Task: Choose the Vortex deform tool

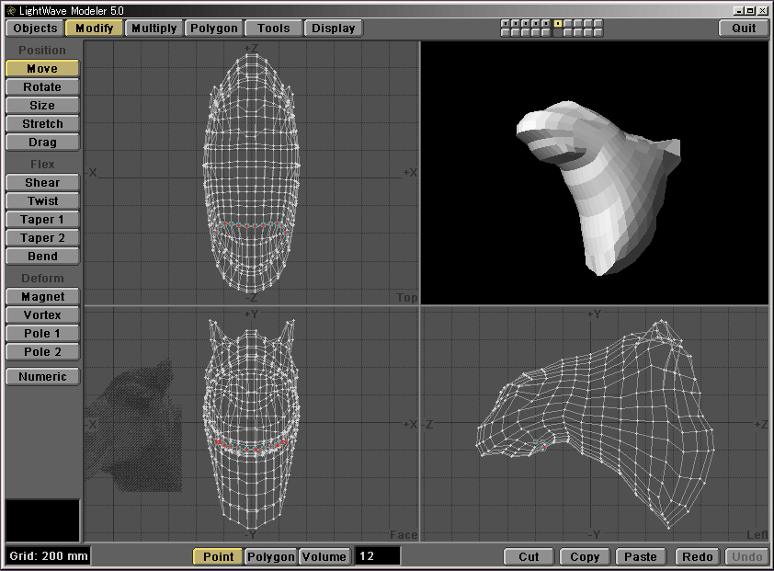Action: 42,315
